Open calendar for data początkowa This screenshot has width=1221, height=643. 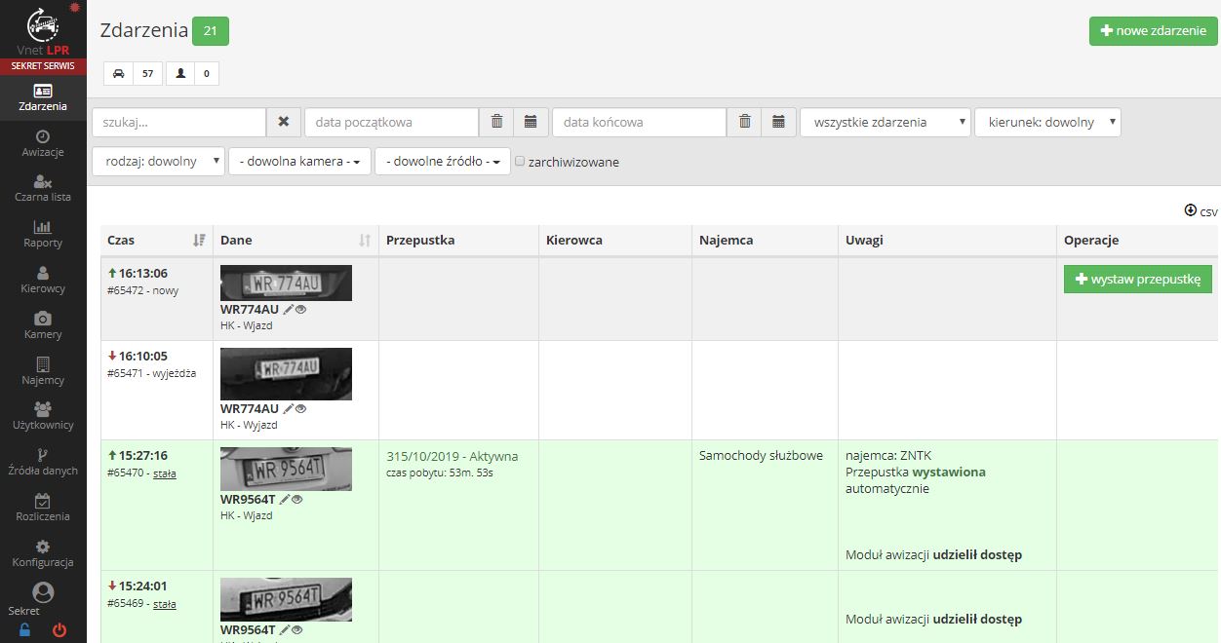pyautogui.click(x=531, y=122)
